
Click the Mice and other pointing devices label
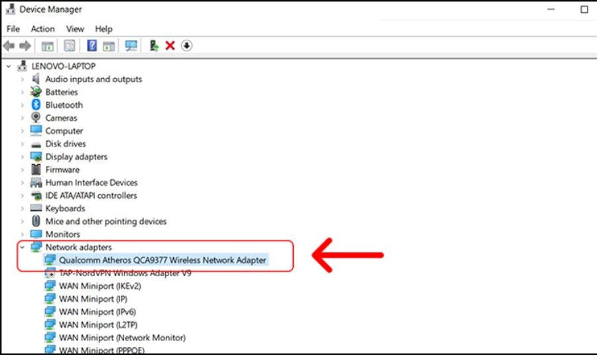coord(106,221)
